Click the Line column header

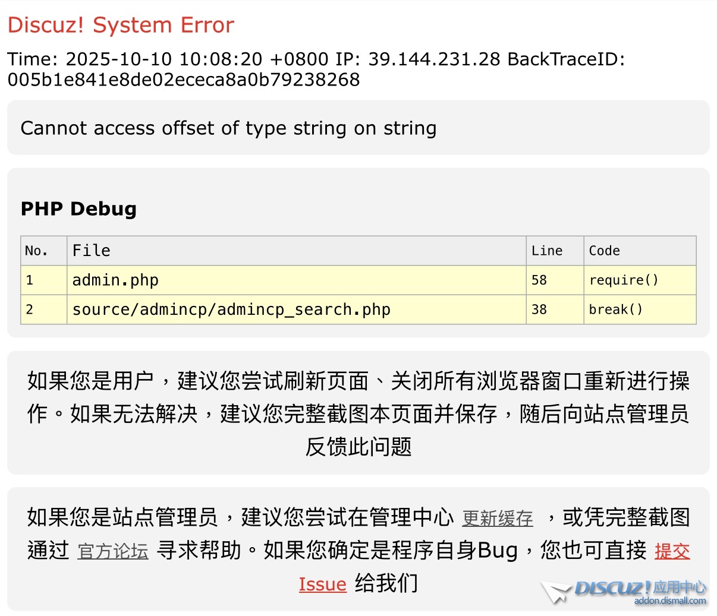[x=547, y=251]
